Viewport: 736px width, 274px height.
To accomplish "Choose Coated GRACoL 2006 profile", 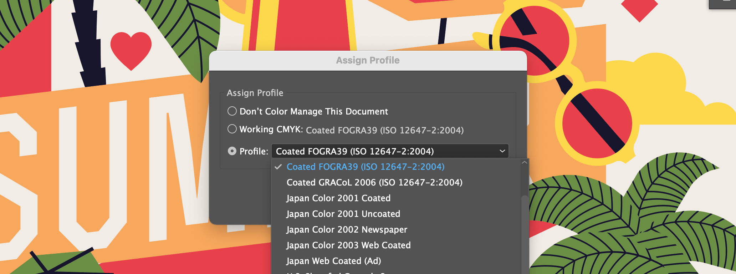I will click(374, 183).
